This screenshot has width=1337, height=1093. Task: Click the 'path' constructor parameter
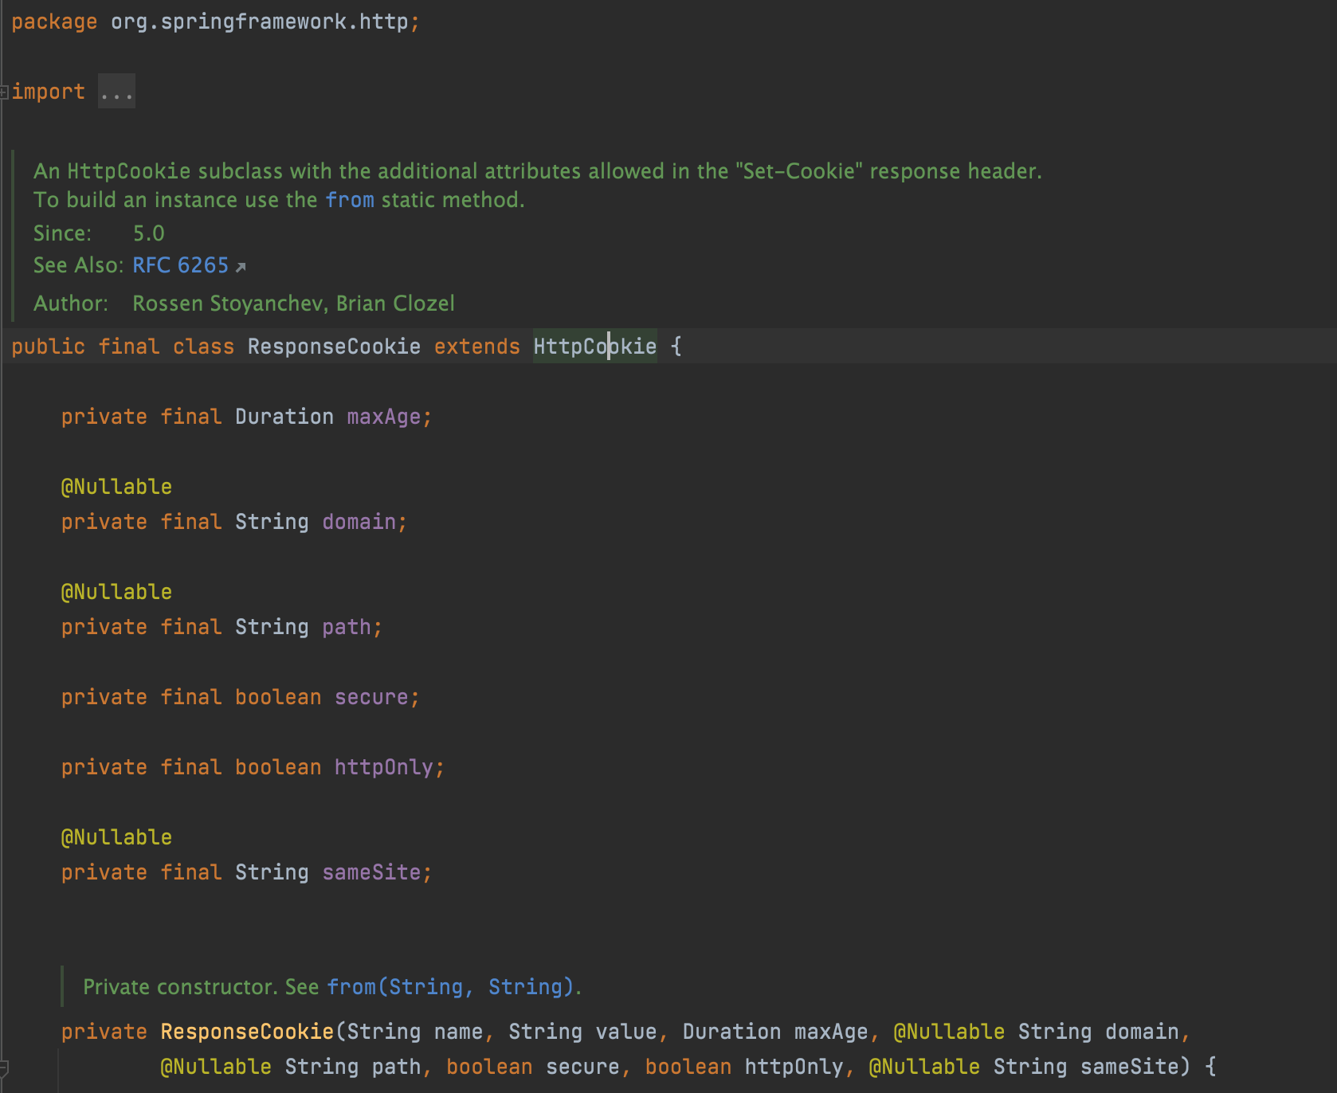[x=396, y=1067]
